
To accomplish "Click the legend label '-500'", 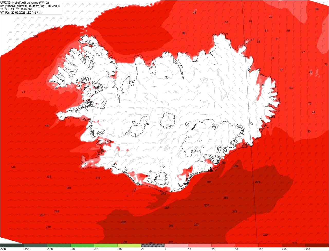I will click(3, 249).
